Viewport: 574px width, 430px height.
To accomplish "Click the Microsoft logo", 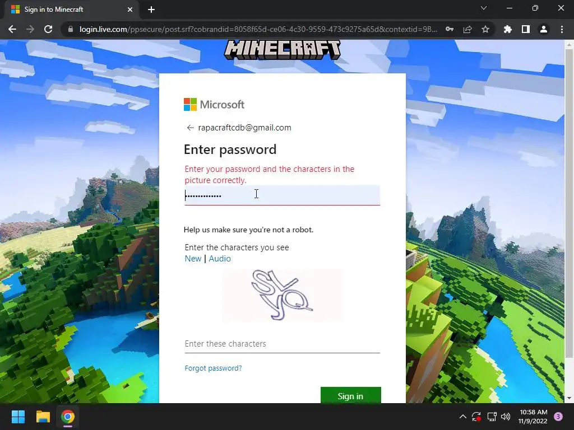I will coord(214,105).
